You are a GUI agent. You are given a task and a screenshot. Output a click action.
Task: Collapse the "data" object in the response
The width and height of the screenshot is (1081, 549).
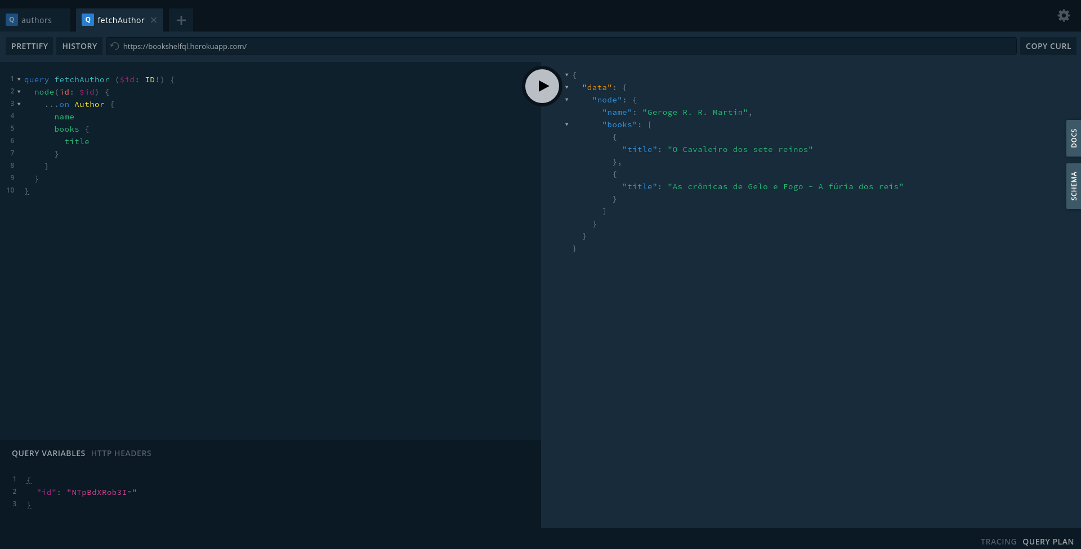[x=566, y=87]
